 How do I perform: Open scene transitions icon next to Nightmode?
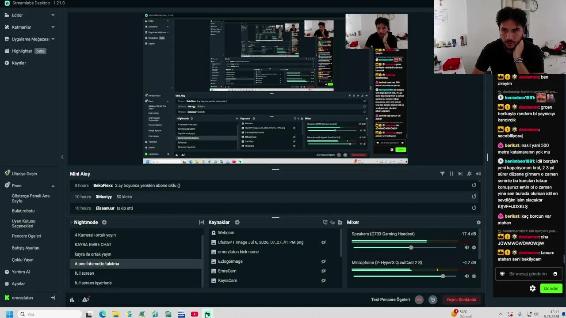201,222
